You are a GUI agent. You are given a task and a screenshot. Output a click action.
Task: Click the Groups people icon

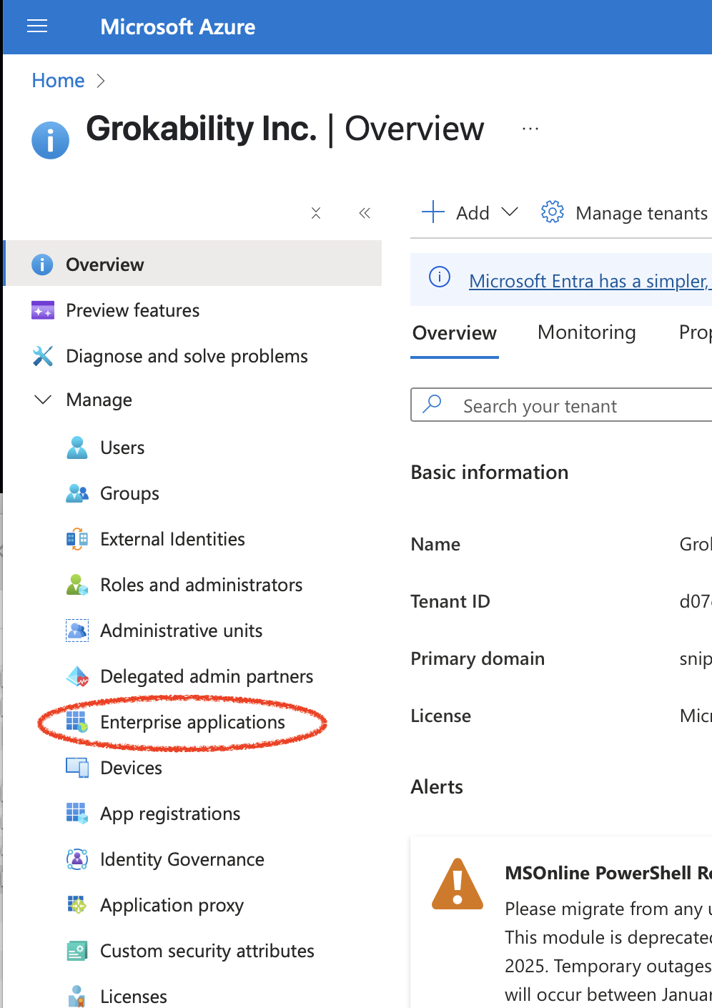[x=77, y=493]
